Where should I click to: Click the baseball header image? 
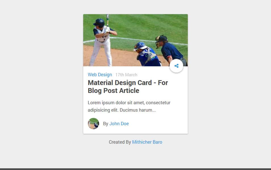tap(135, 40)
